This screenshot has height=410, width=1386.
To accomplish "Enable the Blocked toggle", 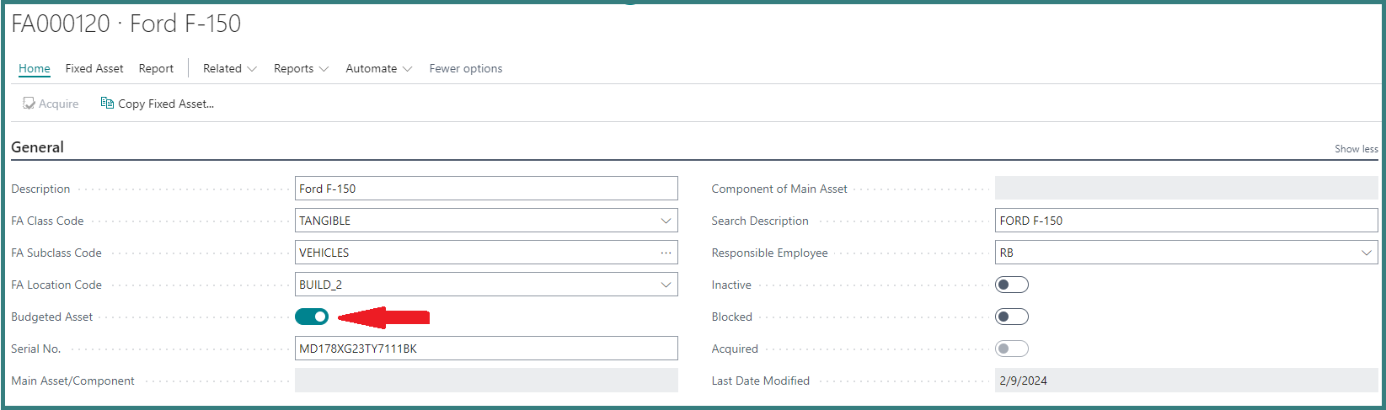I will (1012, 317).
